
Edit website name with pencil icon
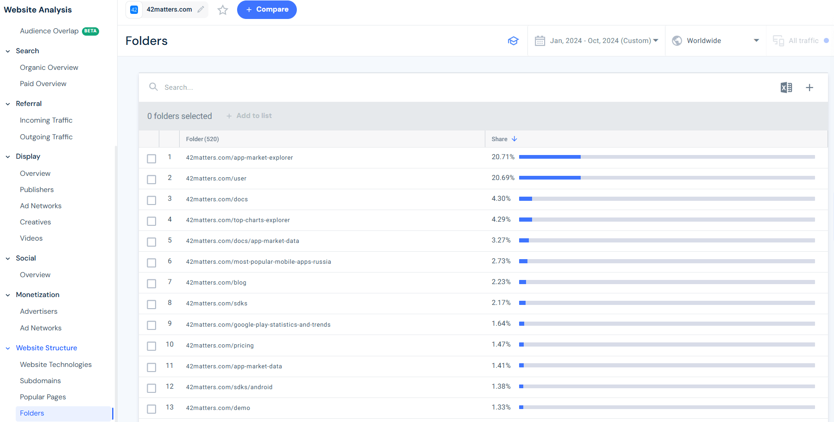[x=201, y=9]
